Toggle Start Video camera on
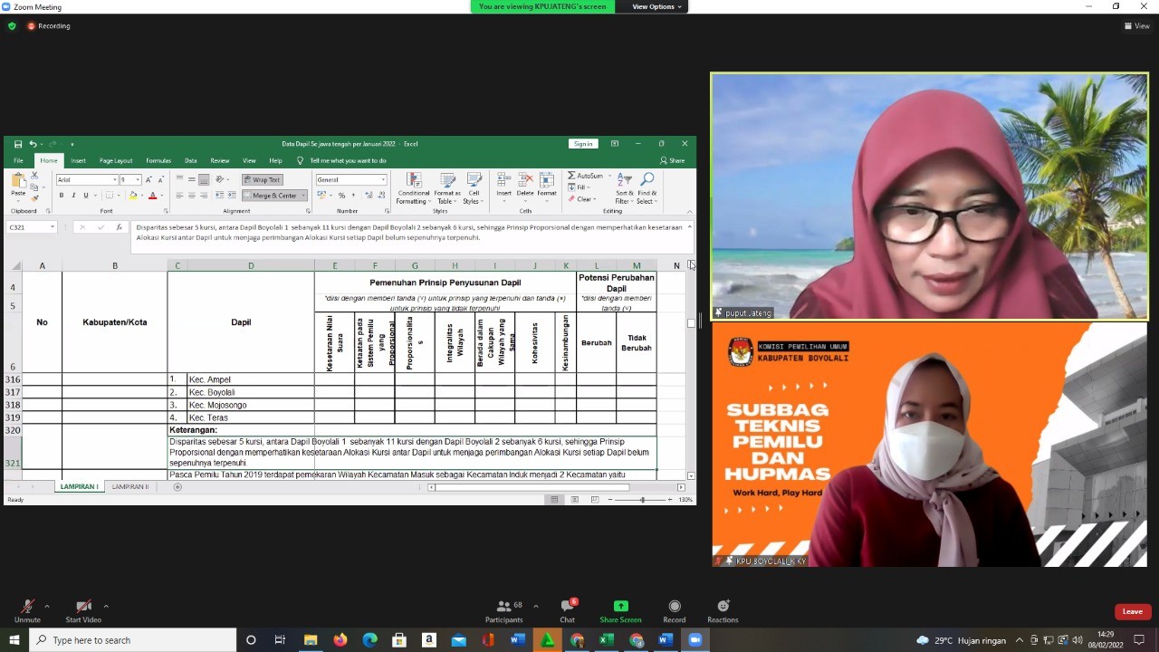The width and height of the screenshot is (1159, 652). click(83, 611)
